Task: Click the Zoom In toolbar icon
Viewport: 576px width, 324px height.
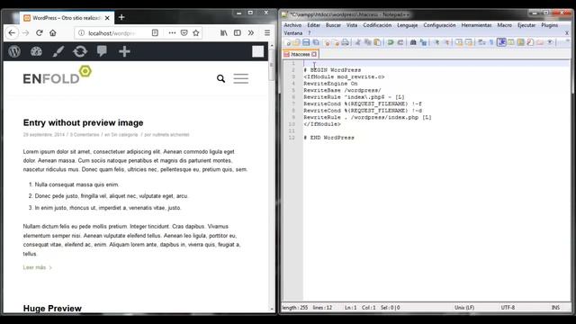Action: [436, 42]
